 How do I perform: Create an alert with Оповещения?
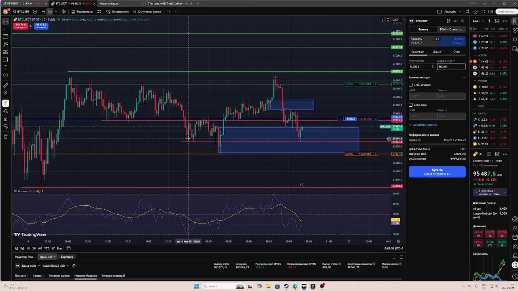tap(117, 12)
